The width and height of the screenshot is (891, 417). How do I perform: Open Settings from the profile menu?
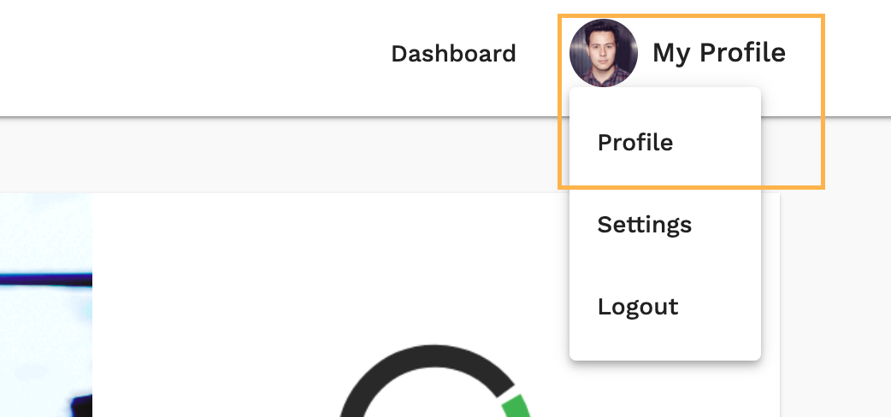pyautogui.click(x=644, y=225)
